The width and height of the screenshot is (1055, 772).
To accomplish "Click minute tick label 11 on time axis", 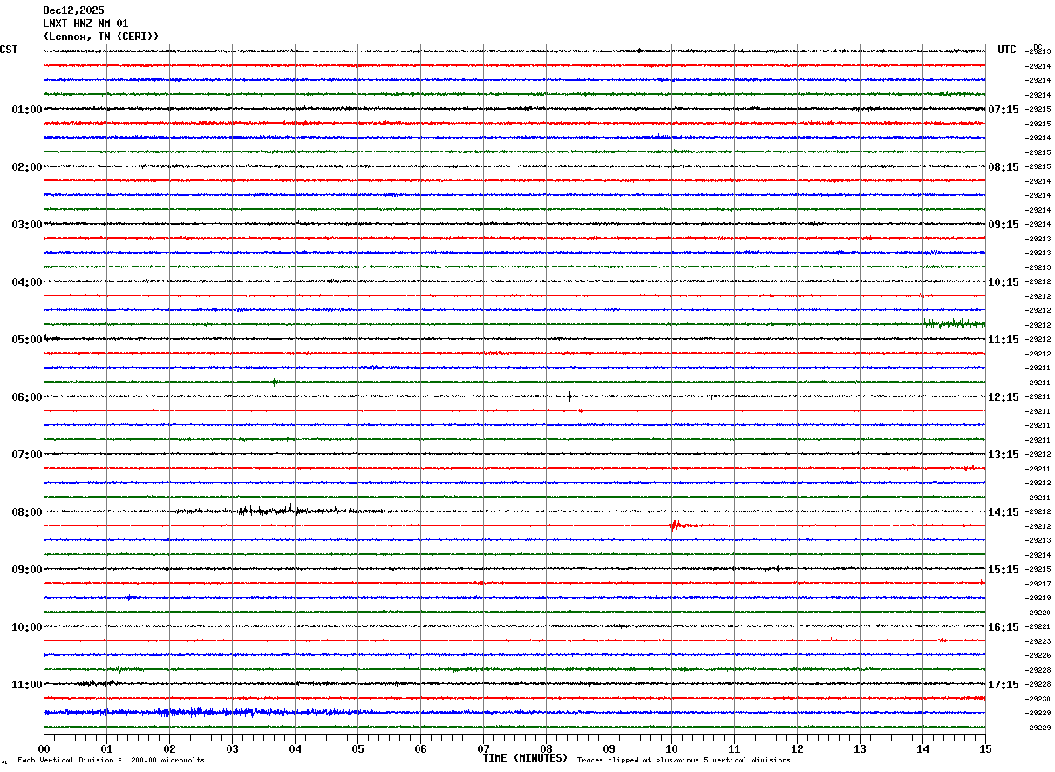I will pyautogui.click(x=734, y=748).
